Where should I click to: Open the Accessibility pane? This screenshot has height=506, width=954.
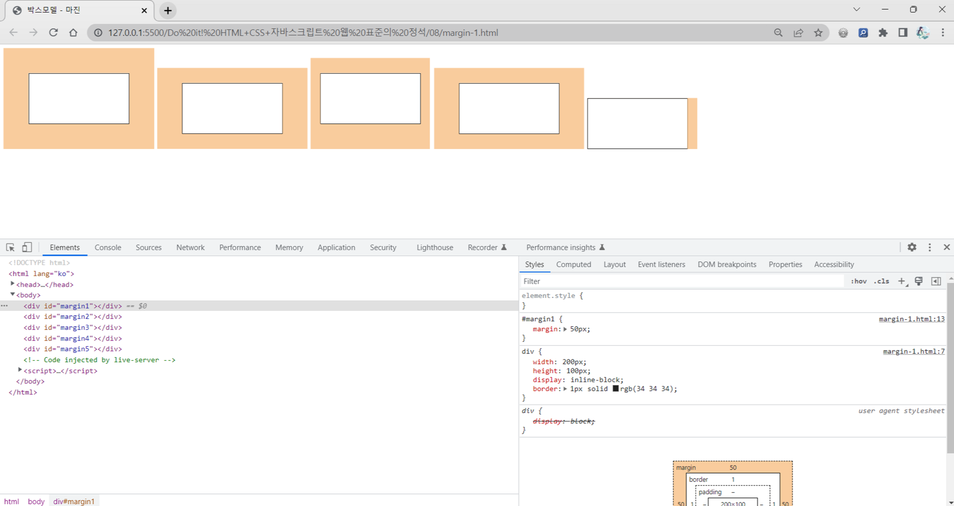coord(834,264)
